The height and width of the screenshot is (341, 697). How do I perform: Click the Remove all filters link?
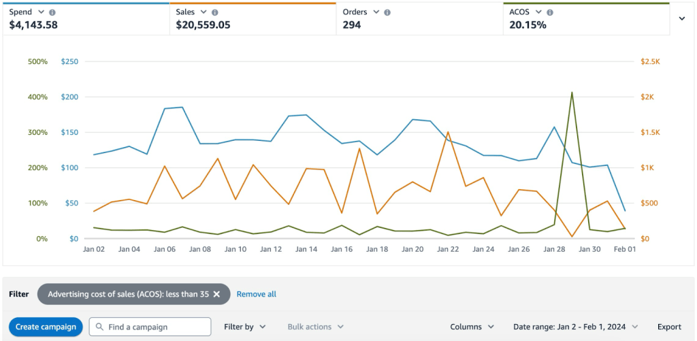coord(257,294)
